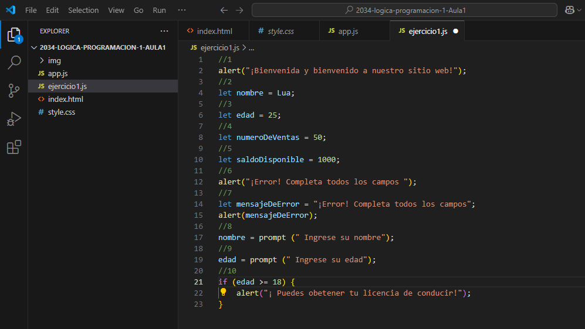Screen dimensions: 585x329
Task: Select ejercicio1.js in the Explorer tree
Action: 103,86
